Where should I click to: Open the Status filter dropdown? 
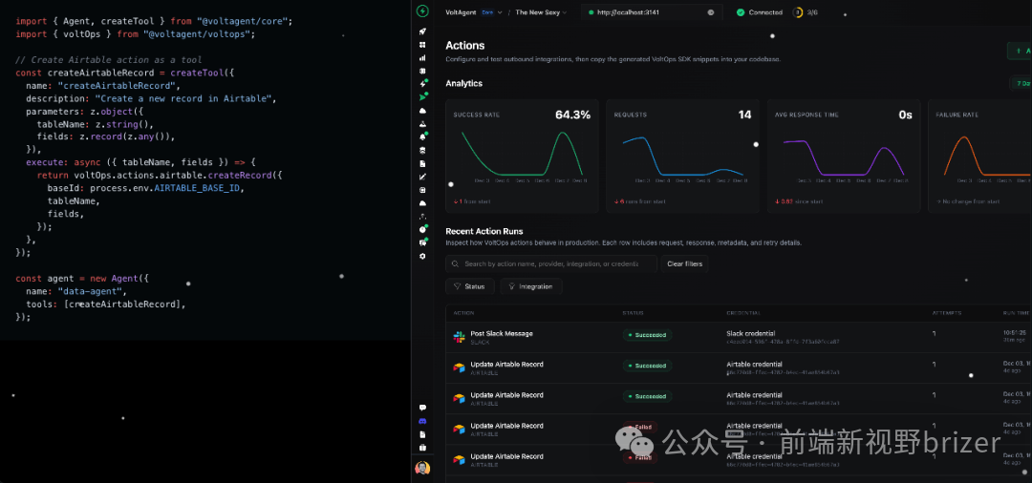coord(469,286)
